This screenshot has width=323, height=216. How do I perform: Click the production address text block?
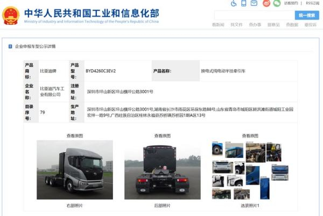click(x=190, y=112)
